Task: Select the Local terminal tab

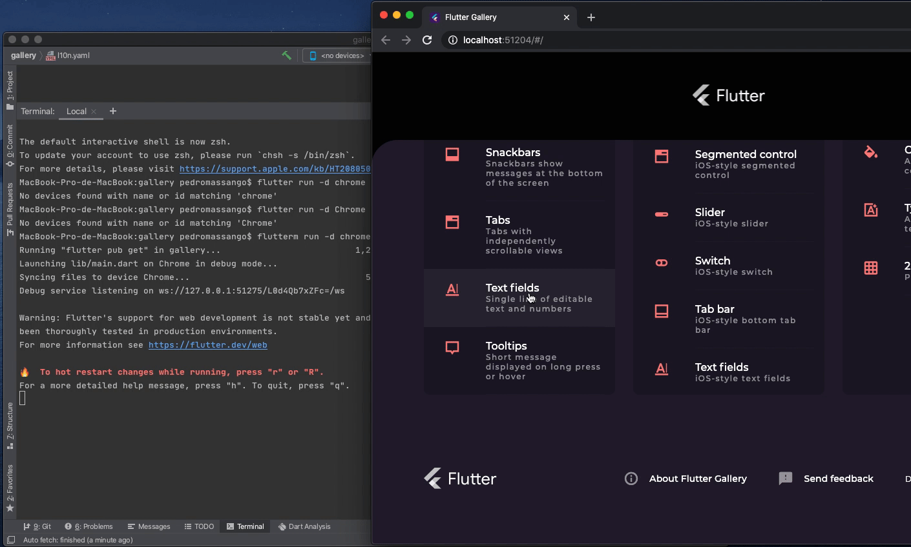Action: click(76, 111)
